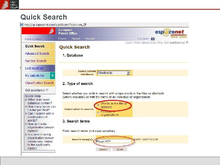Image resolution: width=220 pixels, height=165 pixels.
Task: Click the SEARCH button
Action: [x=103, y=149]
